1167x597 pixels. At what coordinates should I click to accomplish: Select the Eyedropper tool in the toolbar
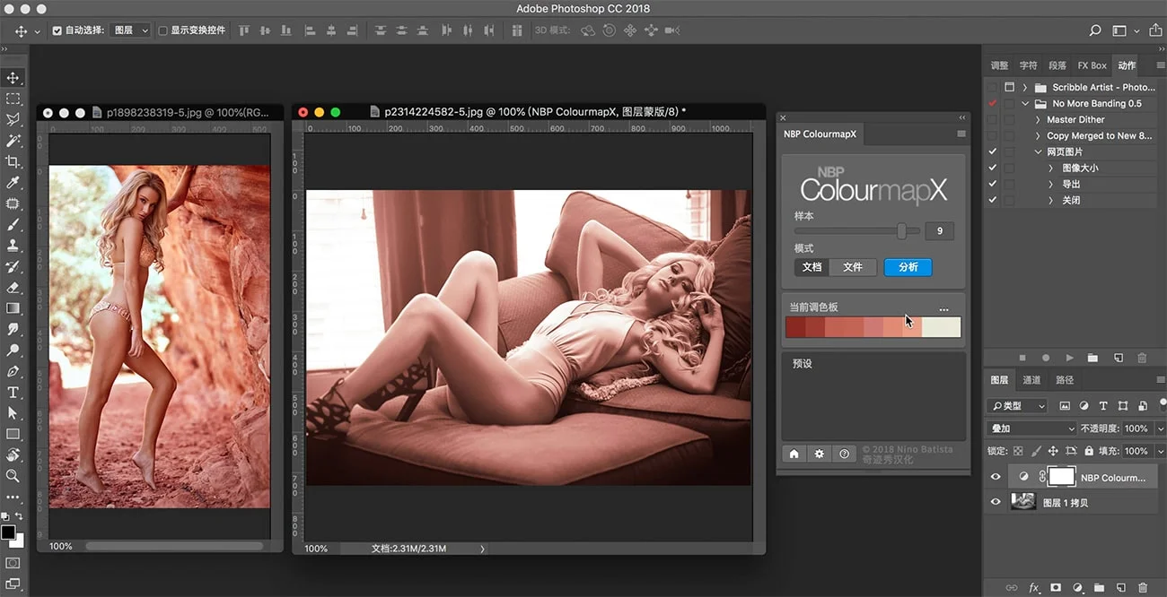13,183
